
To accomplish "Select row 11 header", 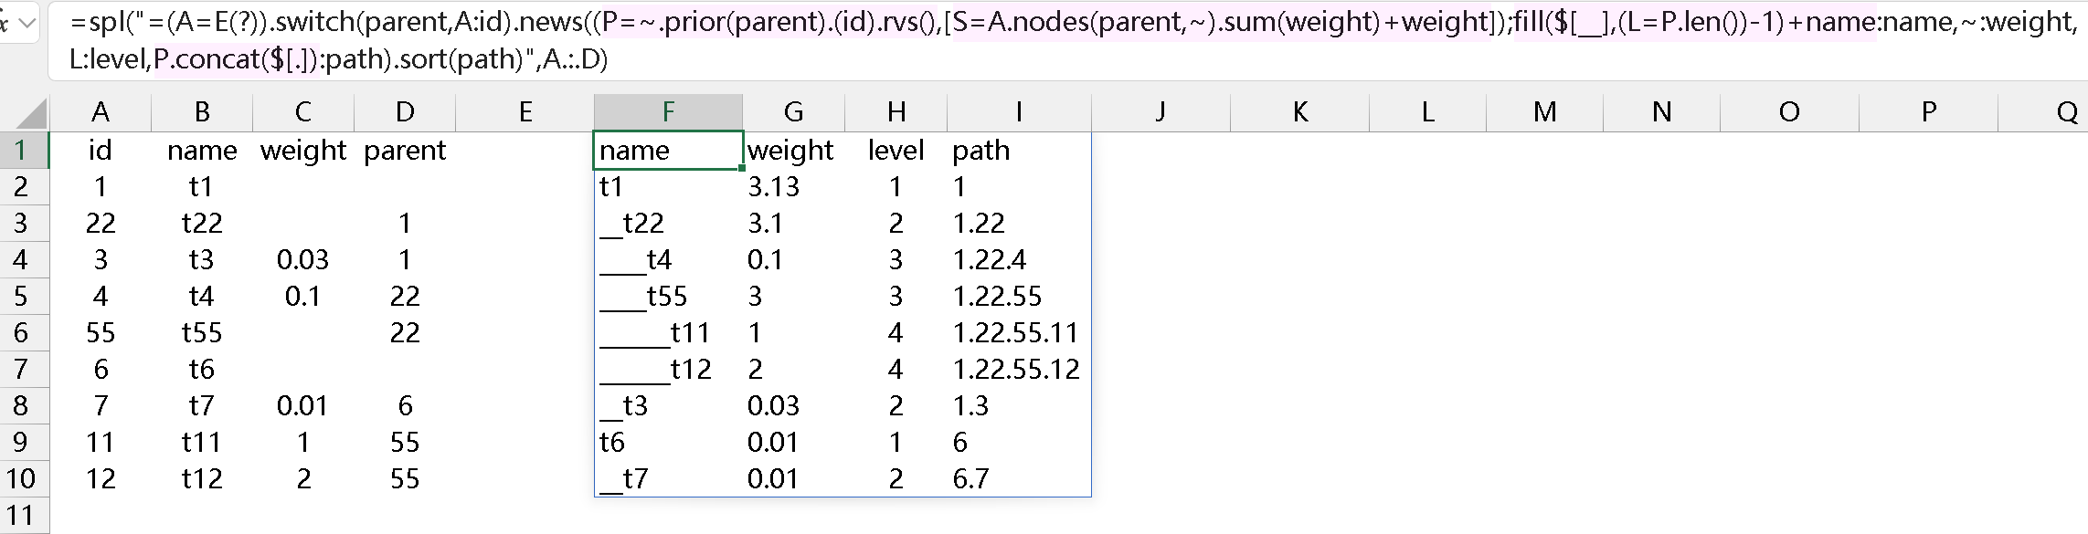I will click(x=22, y=515).
